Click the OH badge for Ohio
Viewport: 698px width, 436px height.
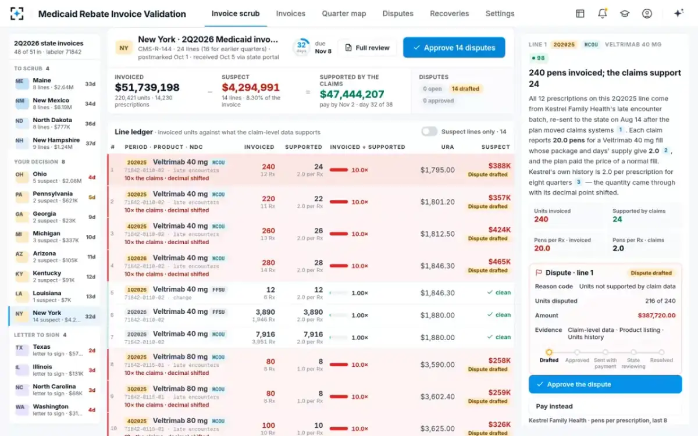pos(22,177)
